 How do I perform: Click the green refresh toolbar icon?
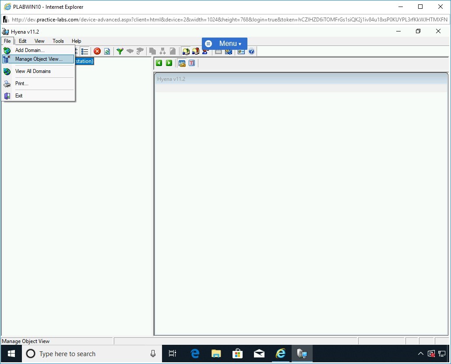[x=107, y=51]
